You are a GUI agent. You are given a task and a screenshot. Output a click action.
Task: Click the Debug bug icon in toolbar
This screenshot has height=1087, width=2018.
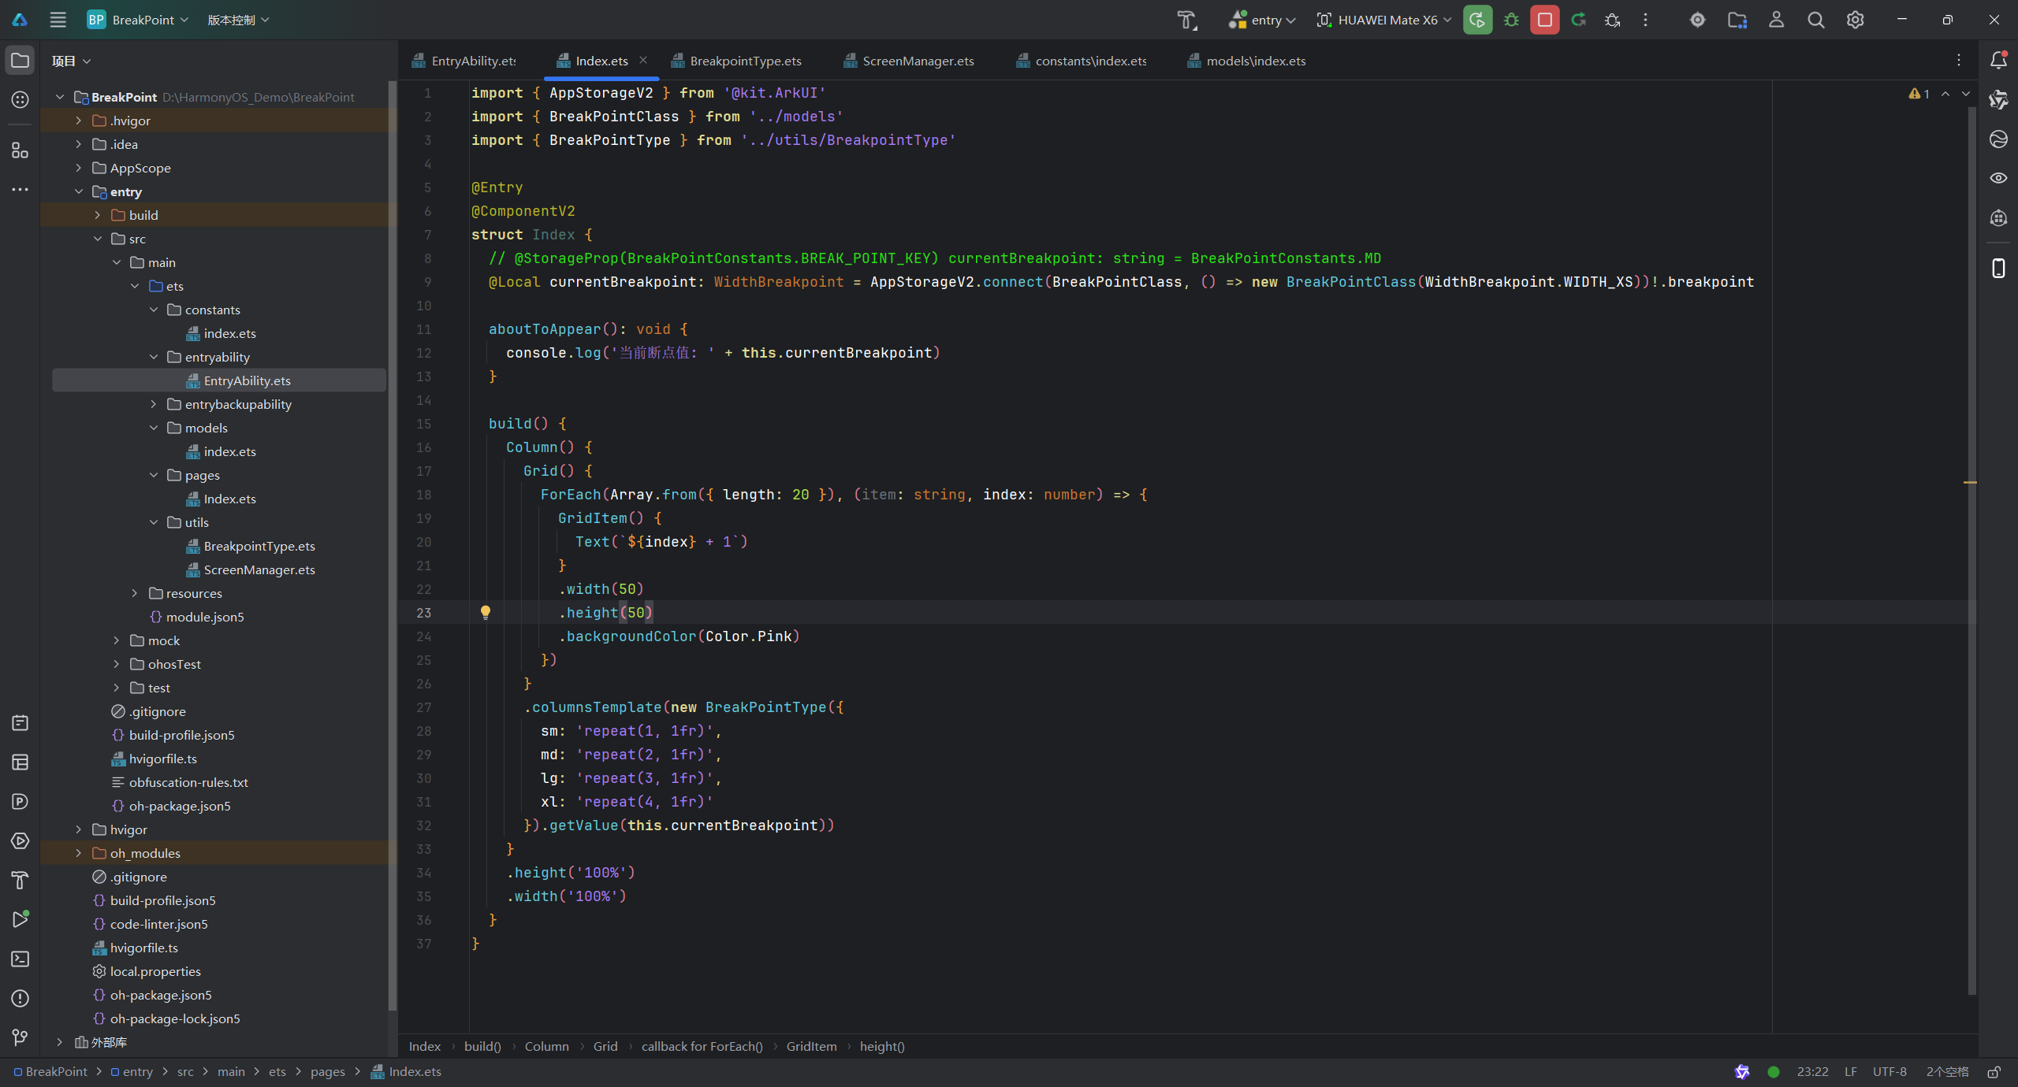tap(1511, 20)
